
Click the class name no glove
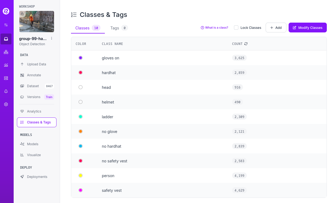click(x=109, y=132)
